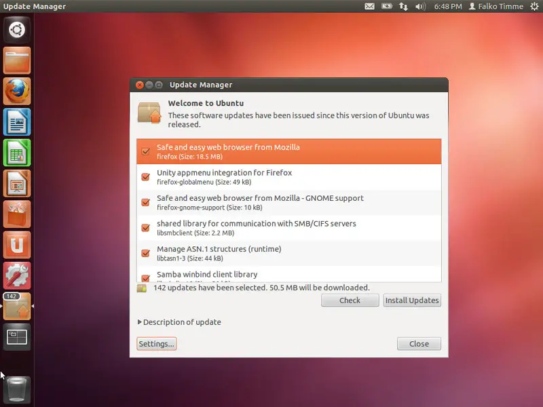Open the sound volume indicator
The height and width of the screenshot is (407, 543).
(x=420, y=6)
